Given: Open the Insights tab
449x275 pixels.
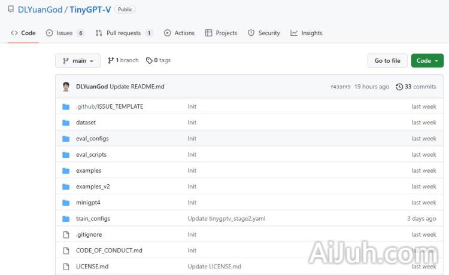Looking at the screenshot, I should (x=307, y=33).
